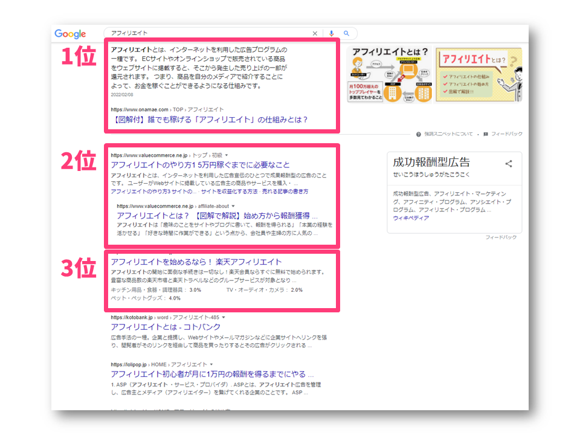Click the 2022/02/08 date in the snippet
Image resolution: width=580 pixels, height=435 pixels.
[x=122, y=95]
